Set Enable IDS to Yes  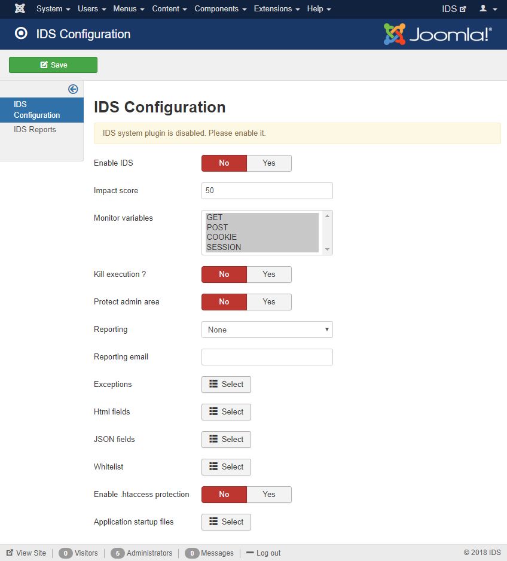pyautogui.click(x=269, y=163)
